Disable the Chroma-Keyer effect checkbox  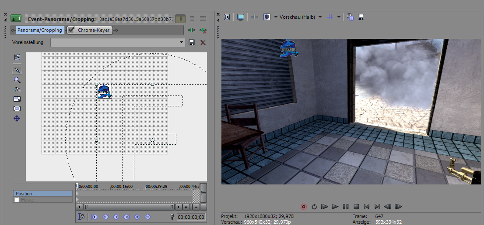71,30
